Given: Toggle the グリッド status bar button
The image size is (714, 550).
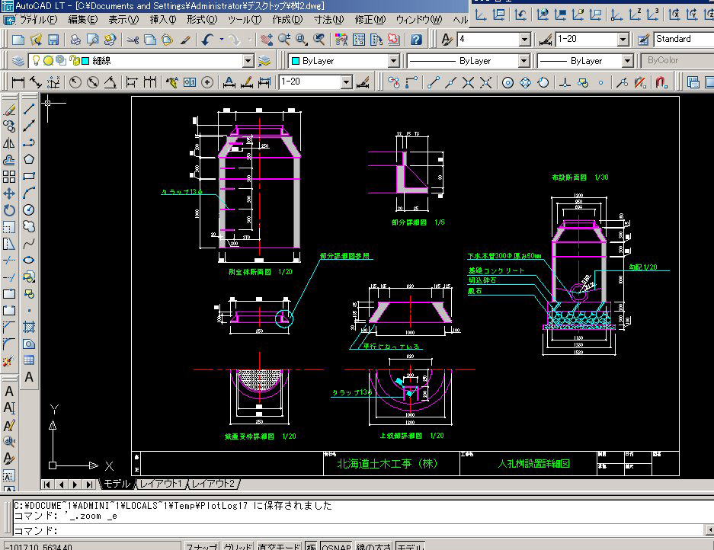Looking at the screenshot, I should pyautogui.click(x=237, y=546).
